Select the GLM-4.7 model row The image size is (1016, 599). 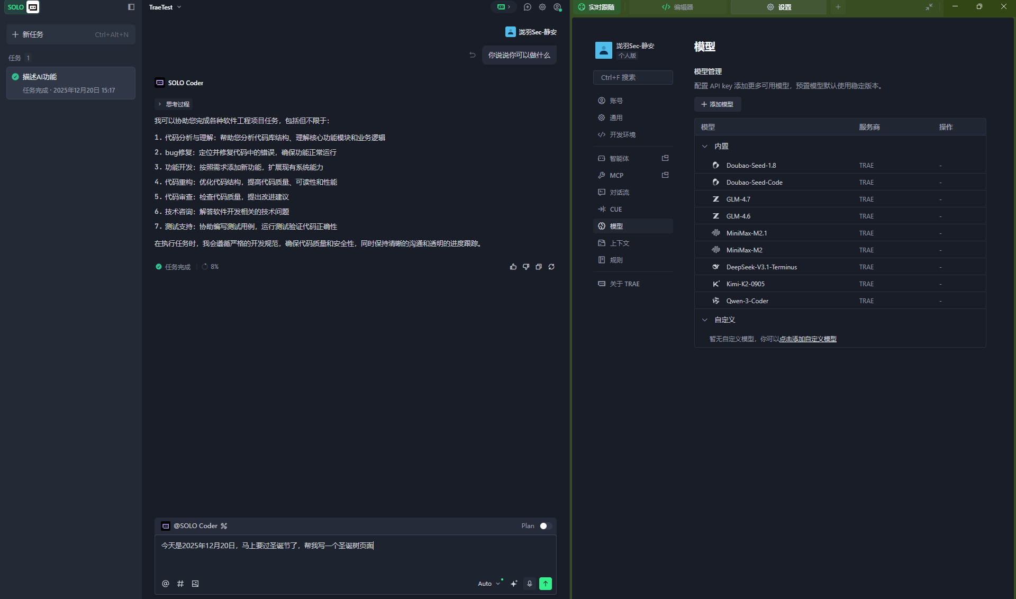point(840,199)
